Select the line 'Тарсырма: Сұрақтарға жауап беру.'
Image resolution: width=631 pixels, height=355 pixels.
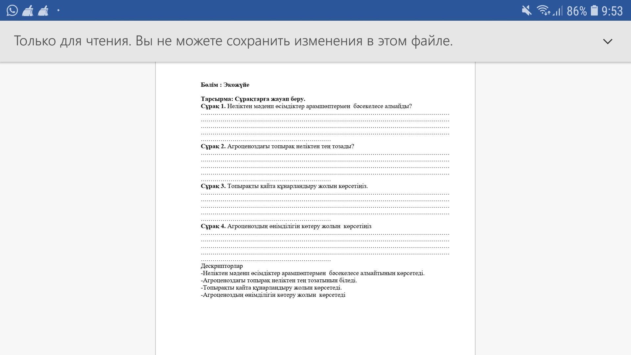[x=253, y=99]
